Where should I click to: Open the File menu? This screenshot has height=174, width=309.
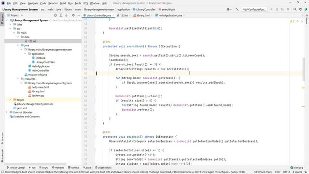(9, 3)
